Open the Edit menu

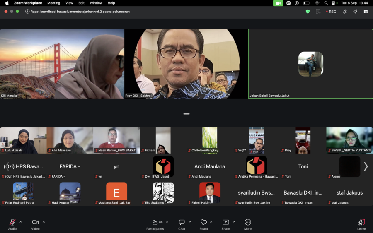81,3
